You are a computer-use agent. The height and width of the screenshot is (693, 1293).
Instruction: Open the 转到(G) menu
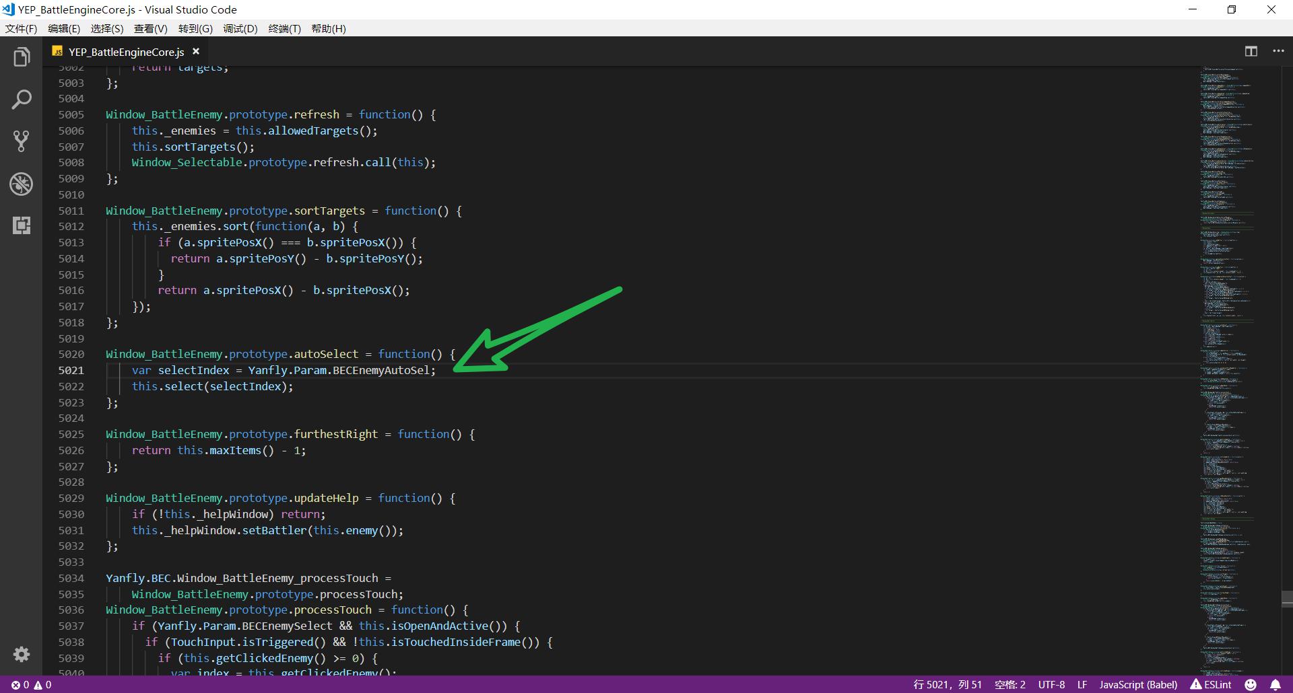pyautogui.click(x=195, y=29)
